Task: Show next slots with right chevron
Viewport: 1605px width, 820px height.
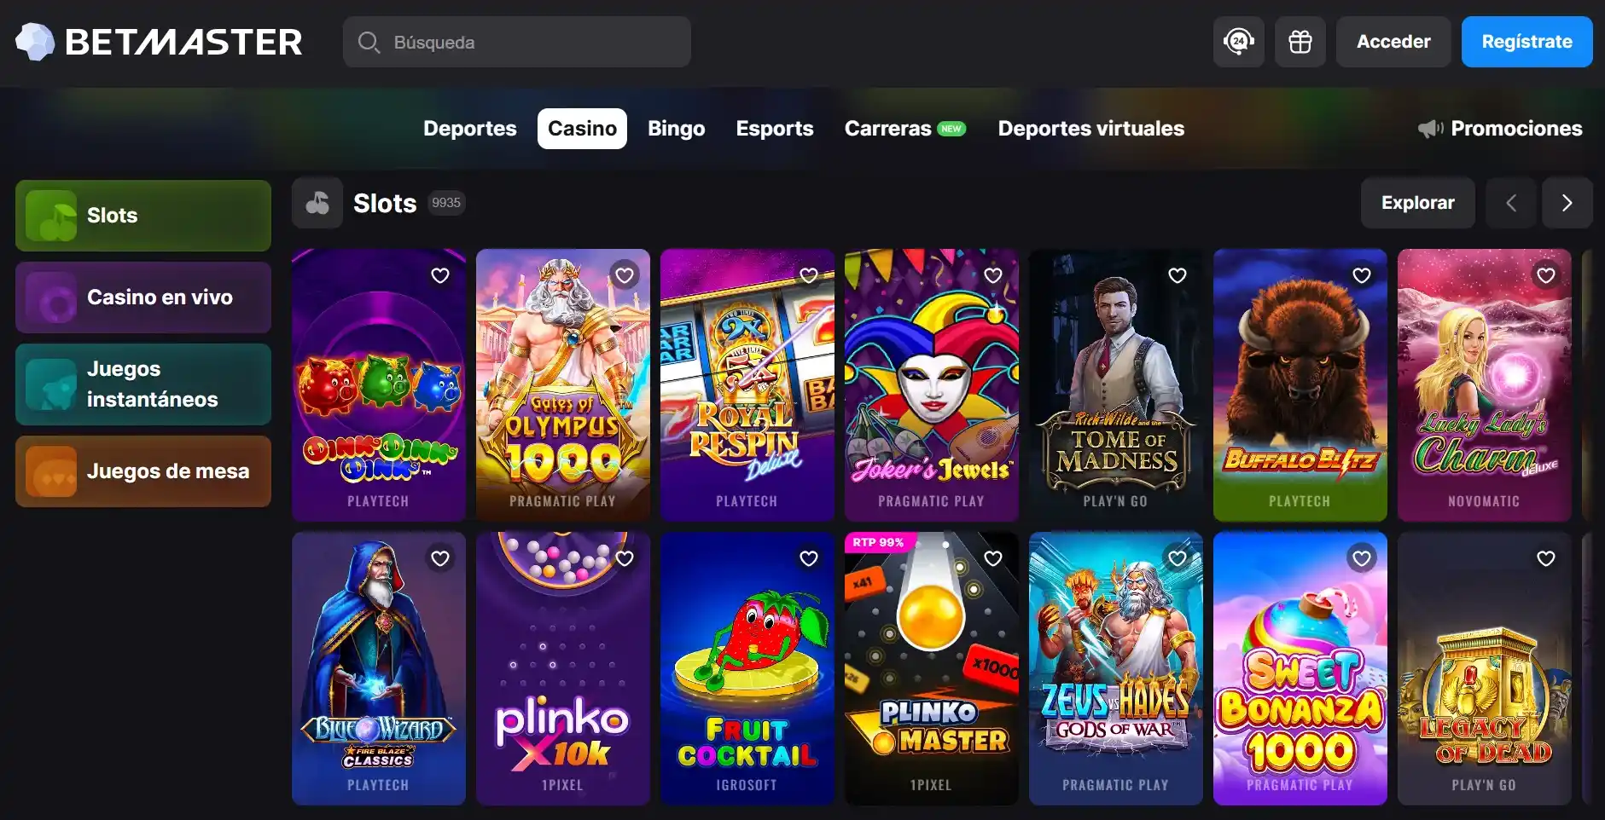Action: coord(1567,203)
